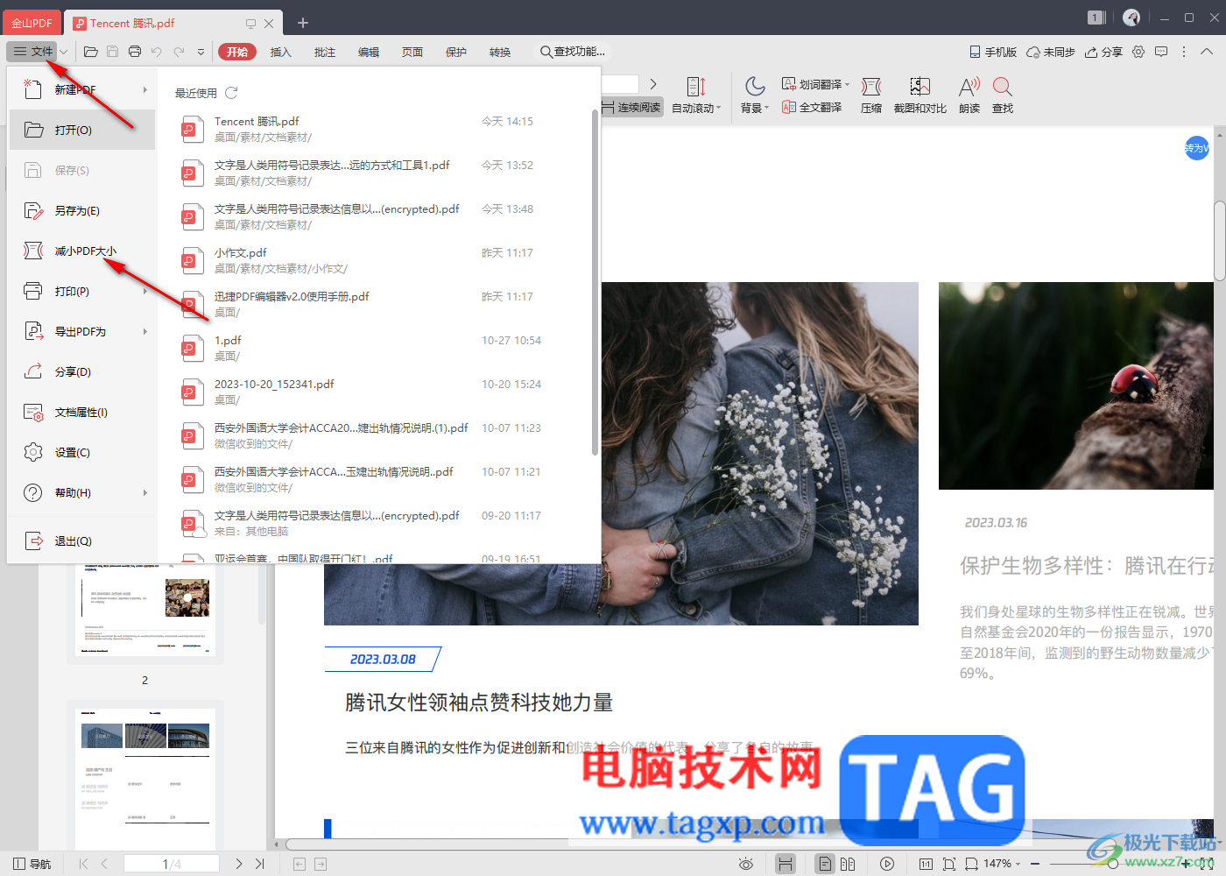Refresh the 最近使用 recent list
The width and height of the screenshot is (1226, 876).
tap(231, 93)
